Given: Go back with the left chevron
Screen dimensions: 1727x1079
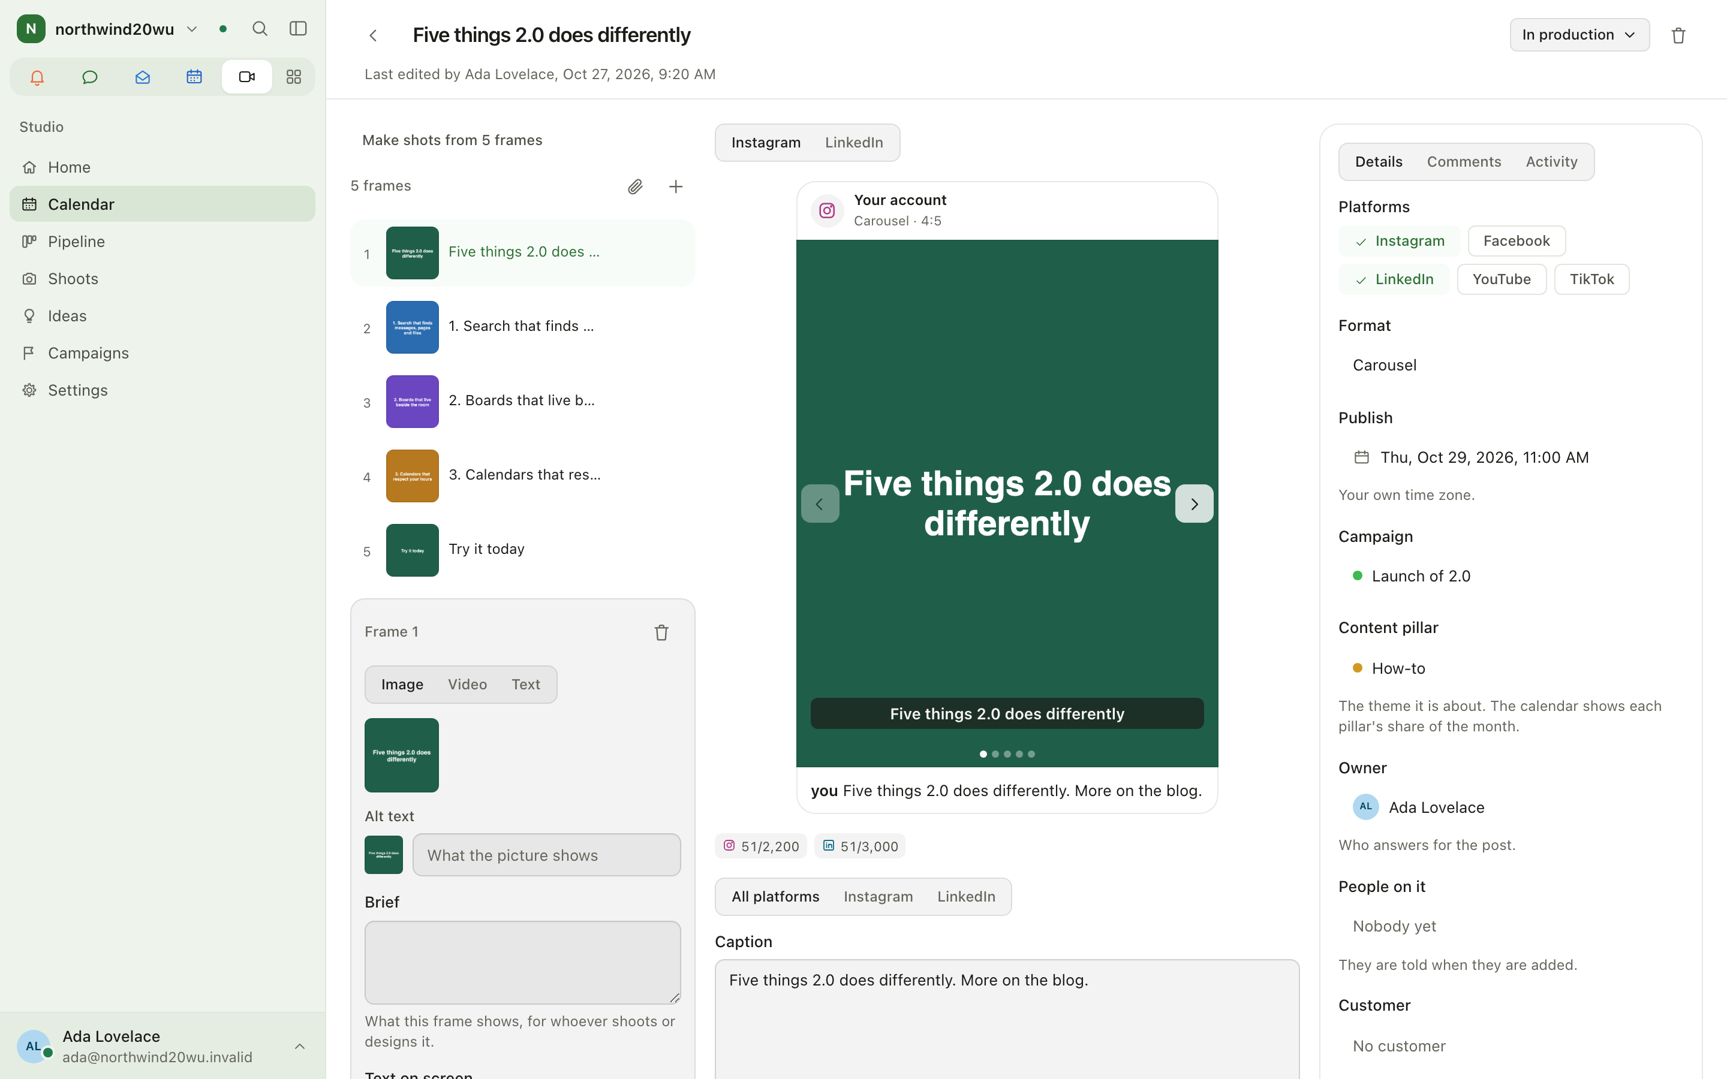Looking at the screenshot, I should click(x=373, y=36).
